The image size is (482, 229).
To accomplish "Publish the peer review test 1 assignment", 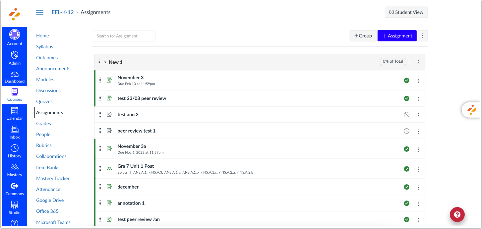I will 406,131.
